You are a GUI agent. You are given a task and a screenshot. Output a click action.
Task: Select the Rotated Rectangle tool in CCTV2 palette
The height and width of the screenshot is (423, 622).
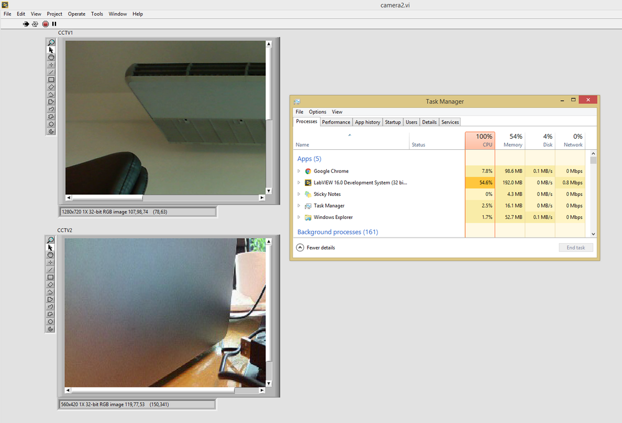pos(50,284)
